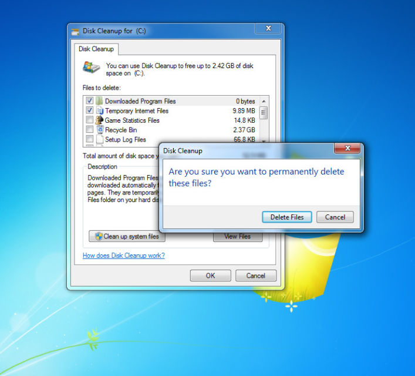Click the Setup Log Files document icon
The image size is (415, 376).
click(x=100, y=139)
